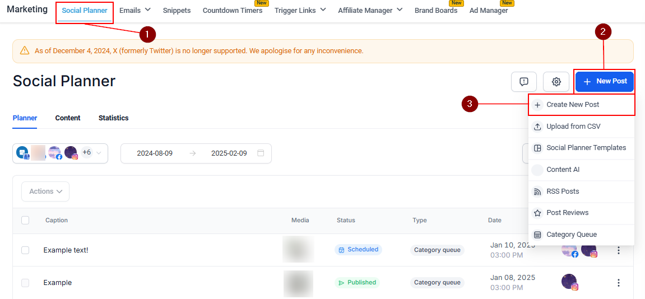This screenshot has width=645, height=299.
Task: Click the 2024-08-09 start date field
Action: point(155,153)
